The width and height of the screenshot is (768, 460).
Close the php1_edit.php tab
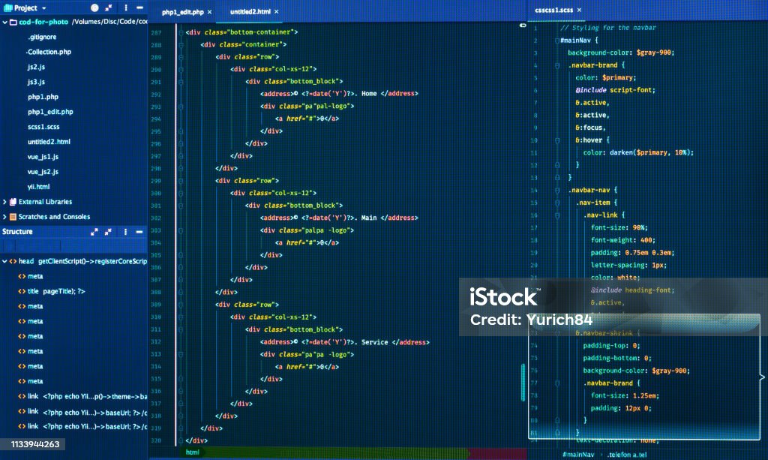click(210, 12)
